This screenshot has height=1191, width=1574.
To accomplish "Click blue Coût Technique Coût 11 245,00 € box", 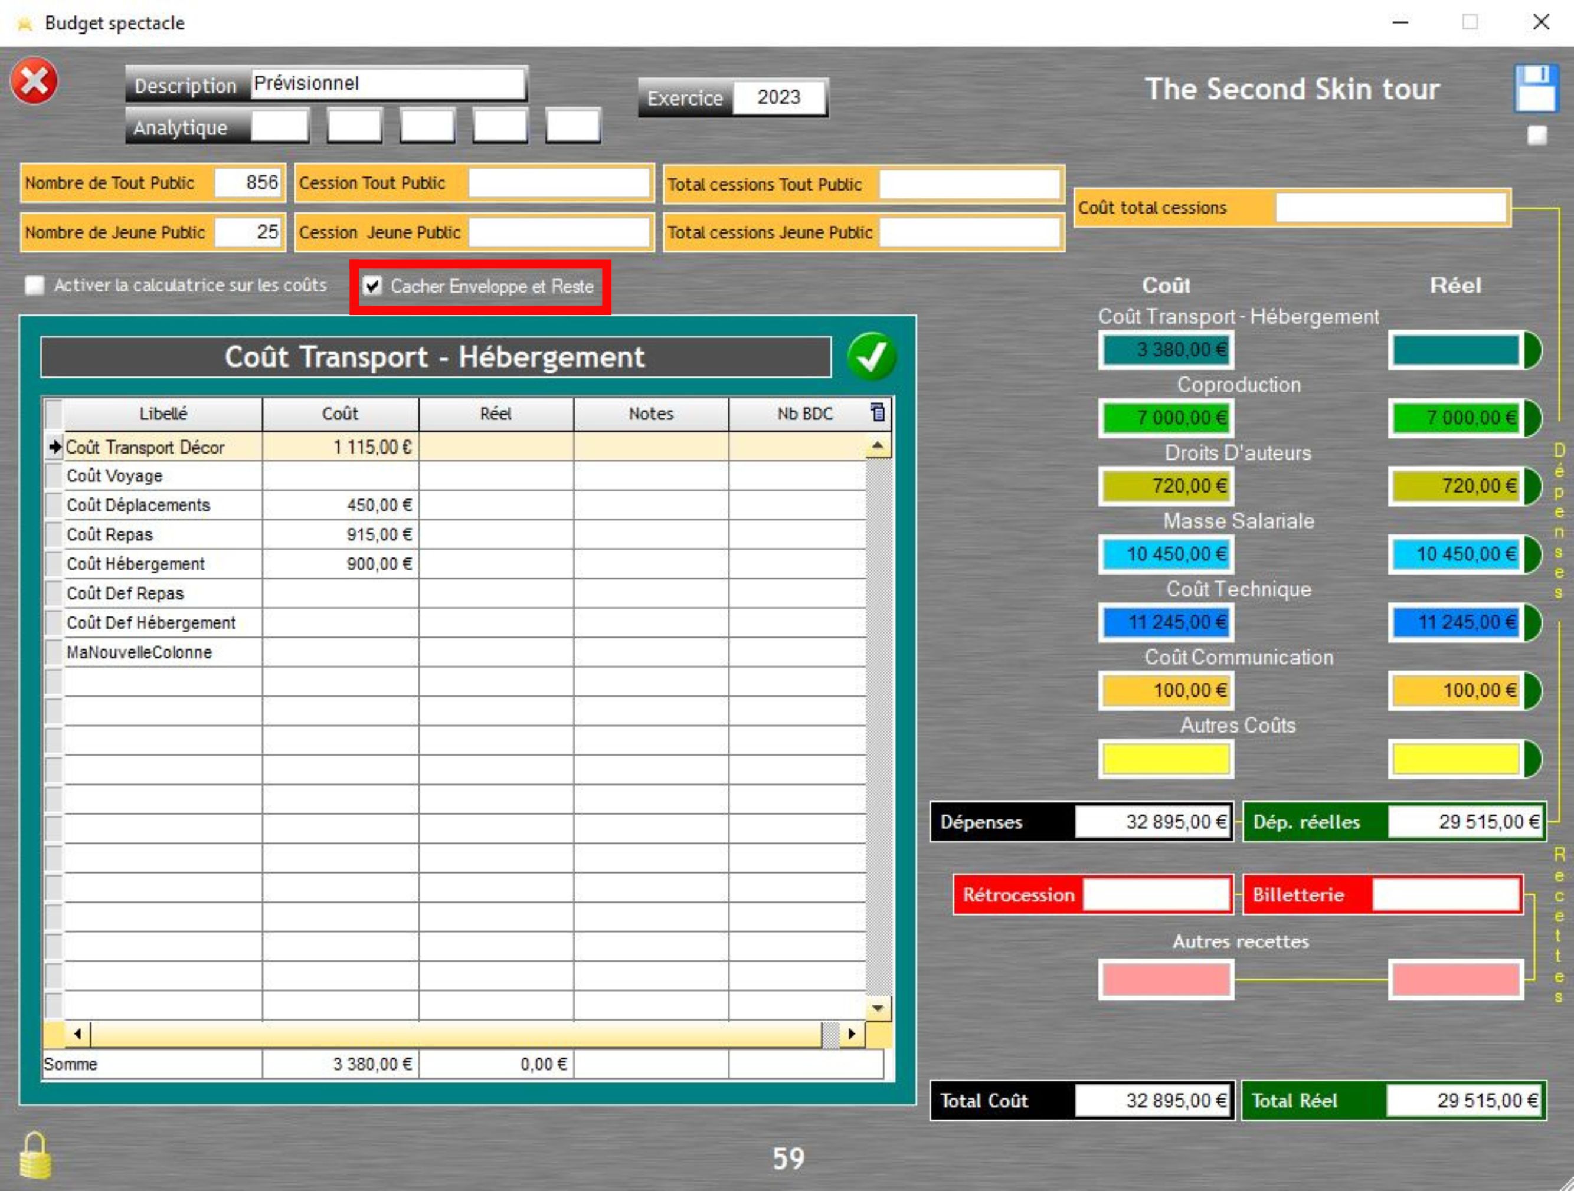I will click(x=1166, y=623).
